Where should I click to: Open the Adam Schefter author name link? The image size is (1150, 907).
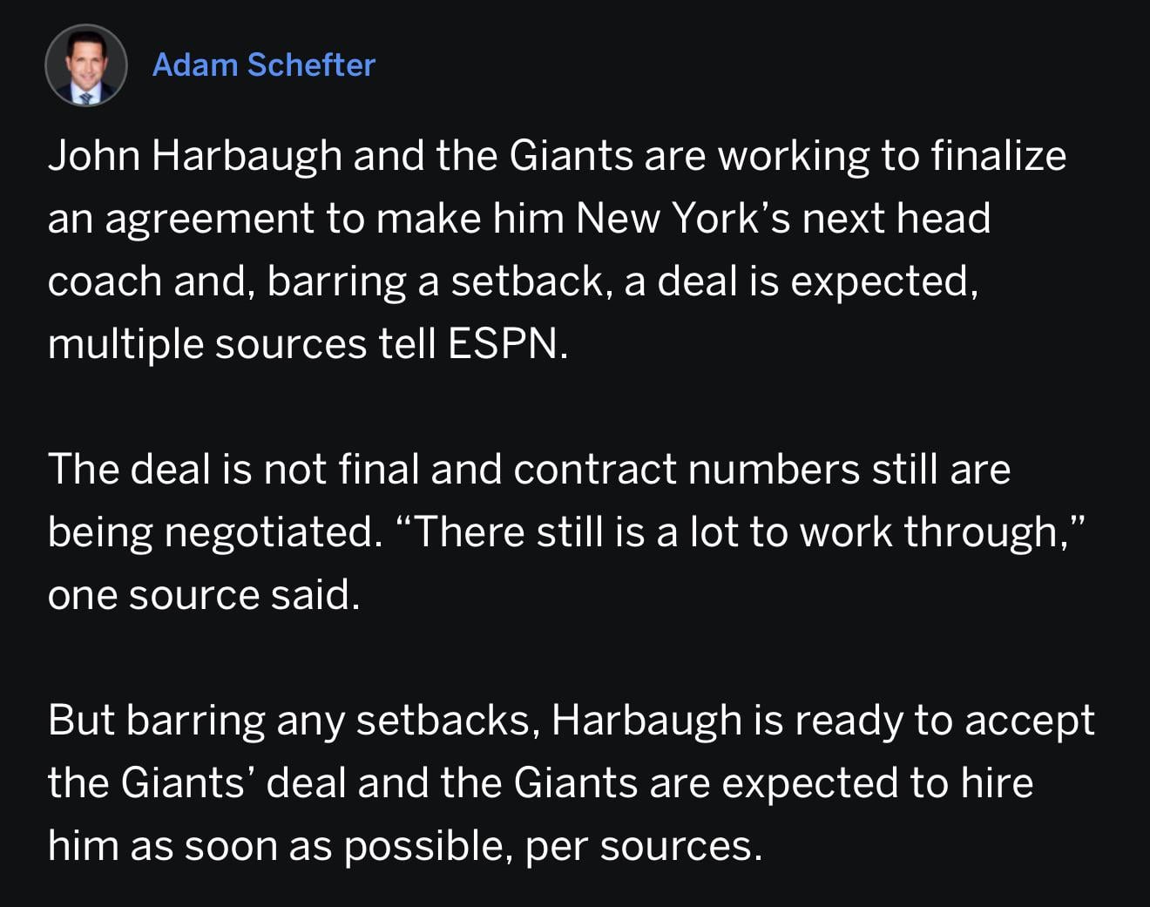coord(263,65)
